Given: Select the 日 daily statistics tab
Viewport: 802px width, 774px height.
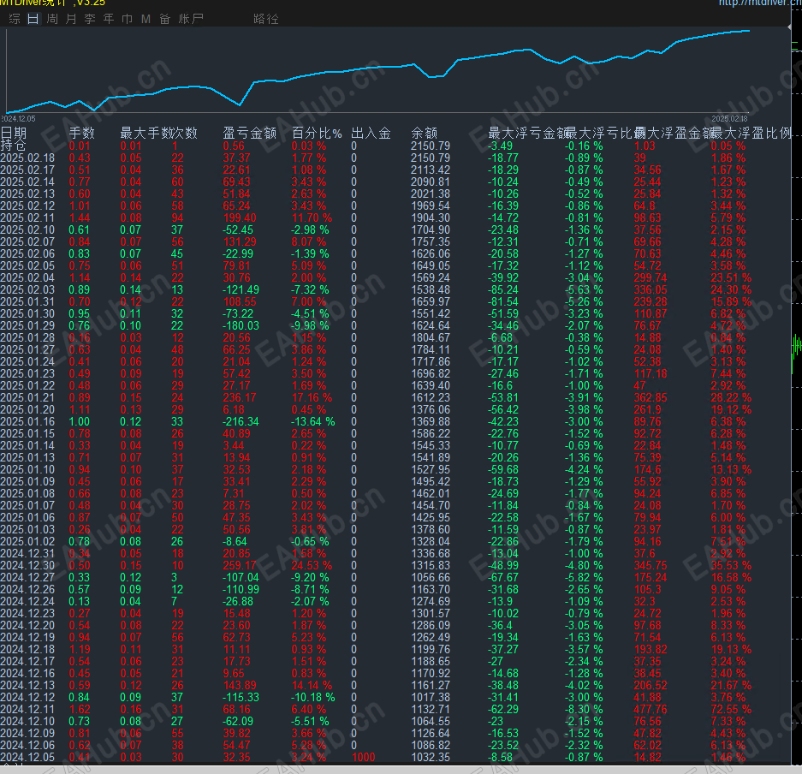Looking at the screenshot, I should tap(33, 19).
